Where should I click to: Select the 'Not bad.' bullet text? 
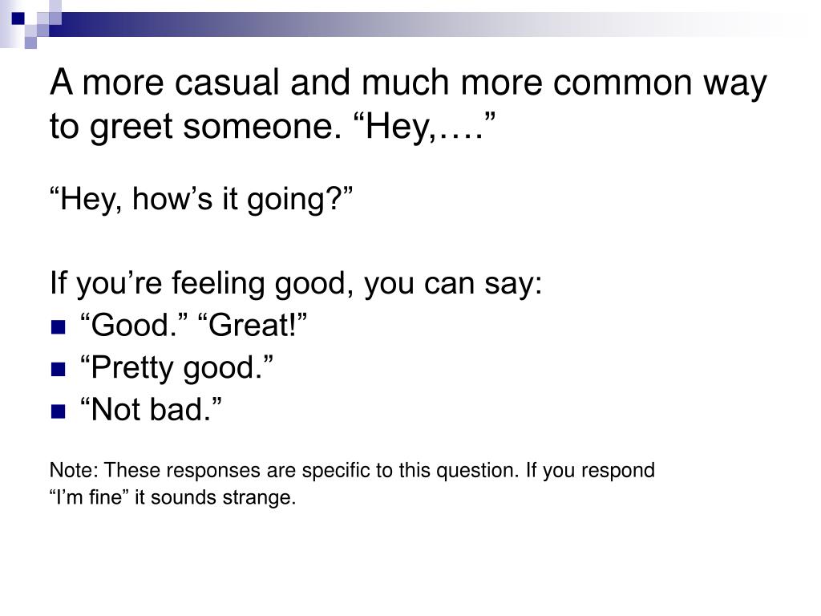coord(151,409)
